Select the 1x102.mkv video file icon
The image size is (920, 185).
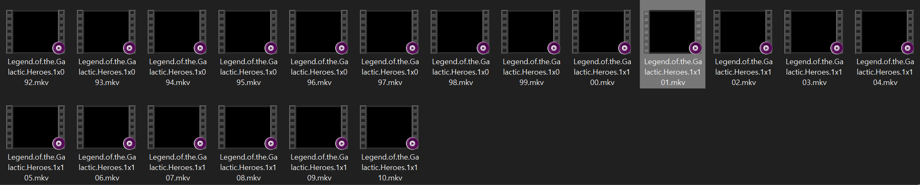click(743, 32)
